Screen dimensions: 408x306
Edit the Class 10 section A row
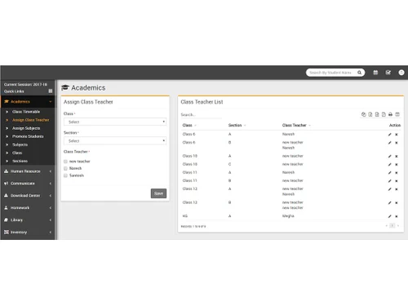(389, 156)
